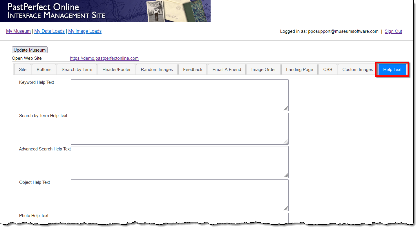Image resolution: width=418 pixels, height=229 pixels.
Task: Focus the Advanced Search Help Text field
Action: tap(179, 162)
